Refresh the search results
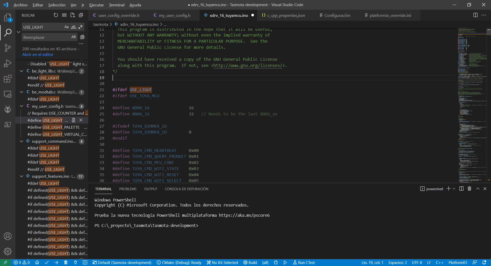The image size is (491, 266). tap(56, 15)
